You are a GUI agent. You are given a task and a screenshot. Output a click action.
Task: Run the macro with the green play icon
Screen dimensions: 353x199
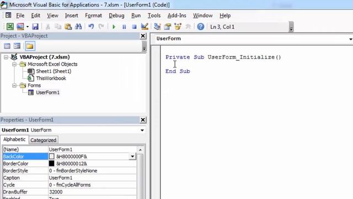(114, 27)
